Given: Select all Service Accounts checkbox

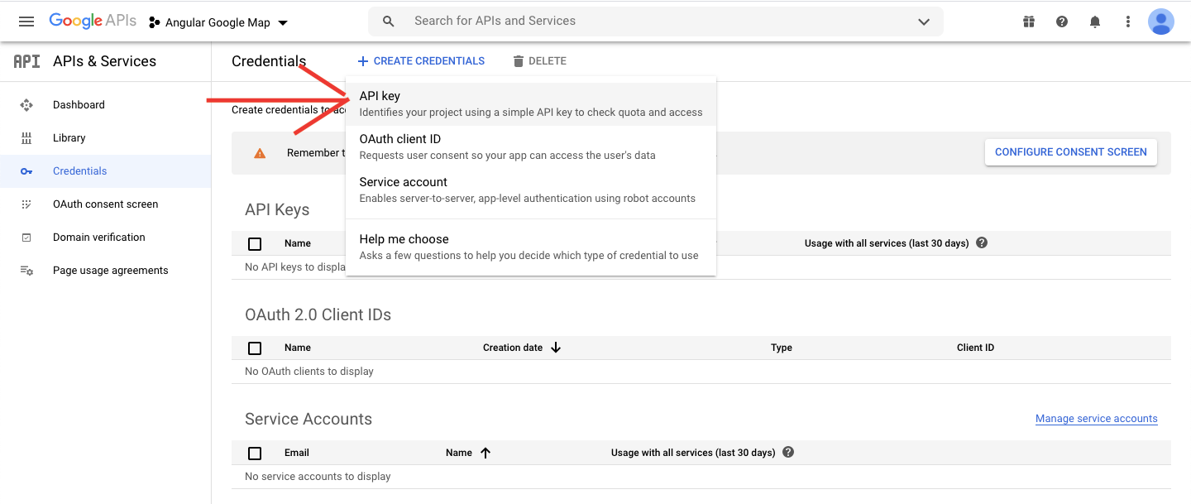Looking at the screenshot, I should 255,454.
